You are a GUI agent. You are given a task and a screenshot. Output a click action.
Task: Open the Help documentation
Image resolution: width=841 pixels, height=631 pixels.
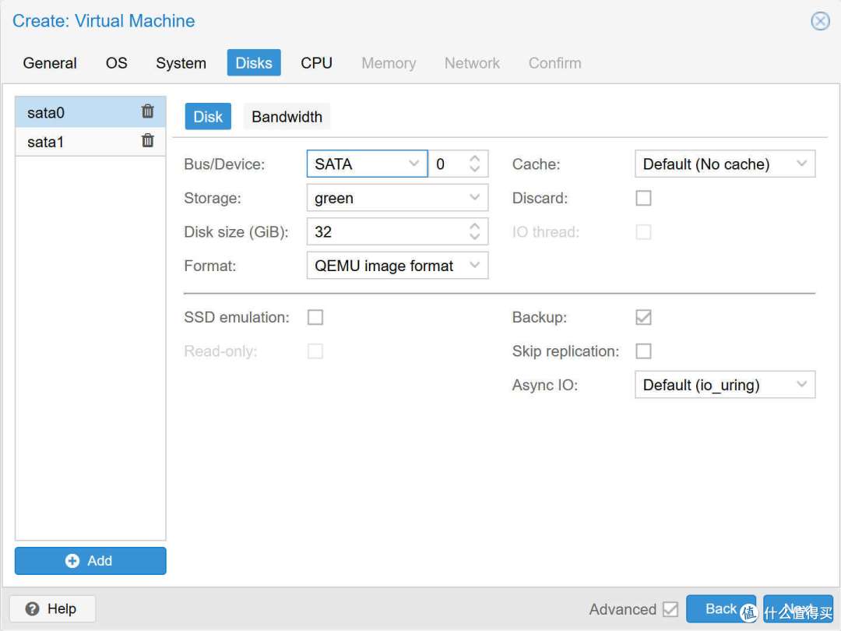pyautogui.click(x=52, y=608)
